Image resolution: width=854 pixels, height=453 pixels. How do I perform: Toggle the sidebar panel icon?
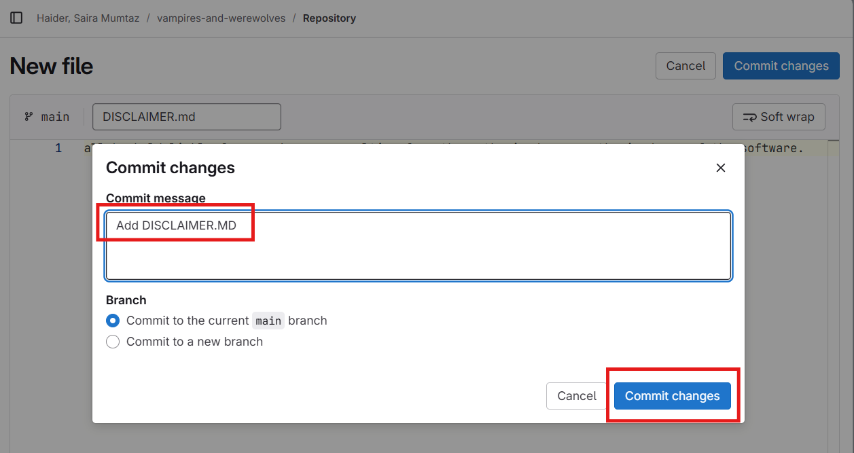17,18
